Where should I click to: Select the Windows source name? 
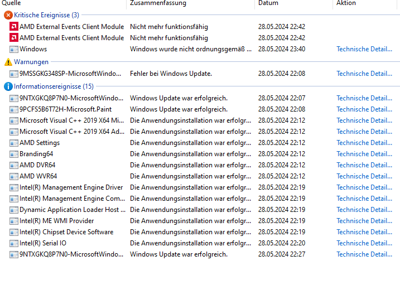coord(33,49)
